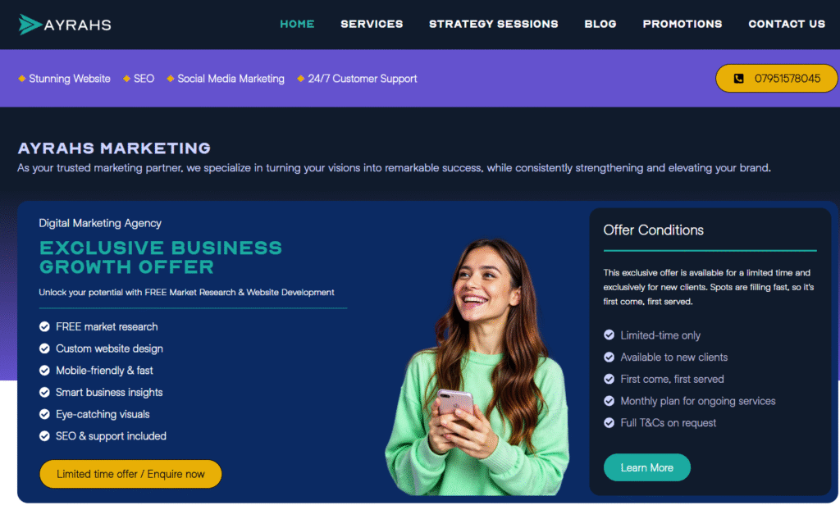The width and height of the screenshot is (840, 510).
Task: Click the diamond bullet before 24/7 Customer Support
Action: coord(301,79)
